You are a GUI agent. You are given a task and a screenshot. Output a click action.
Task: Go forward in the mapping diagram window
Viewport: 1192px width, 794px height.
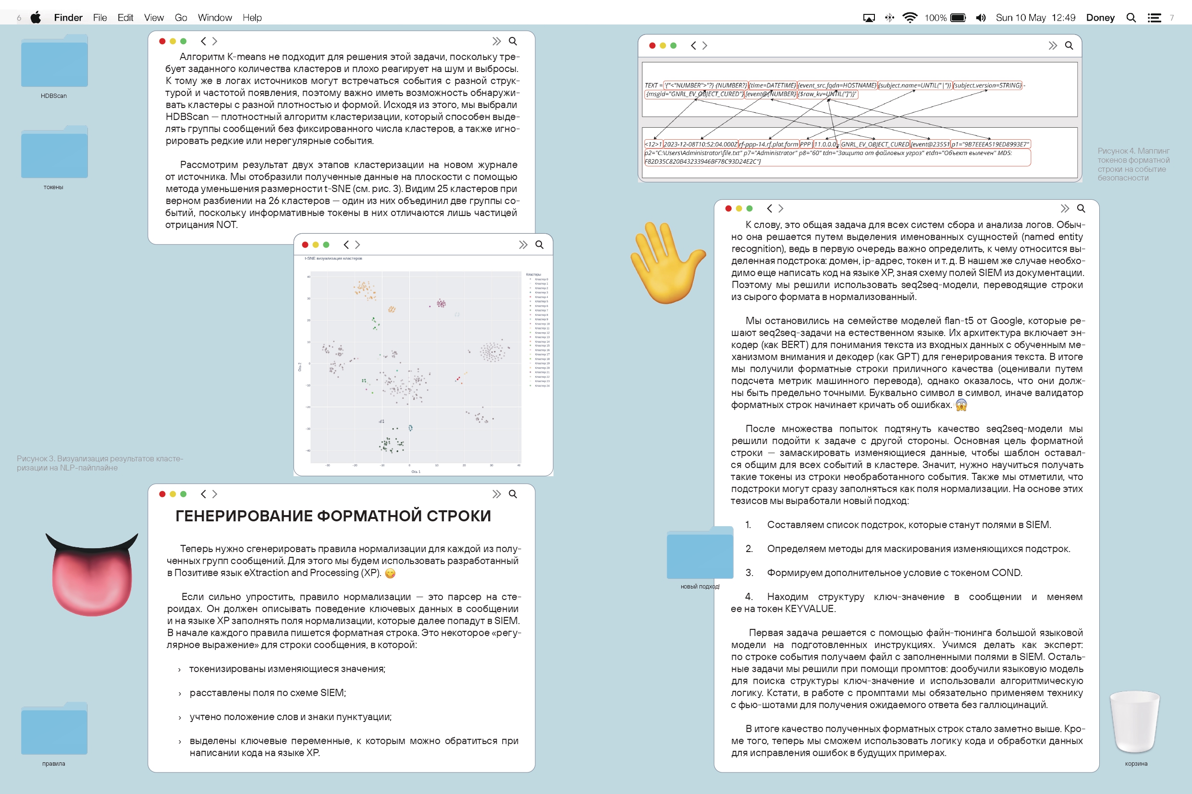point(705,46)
